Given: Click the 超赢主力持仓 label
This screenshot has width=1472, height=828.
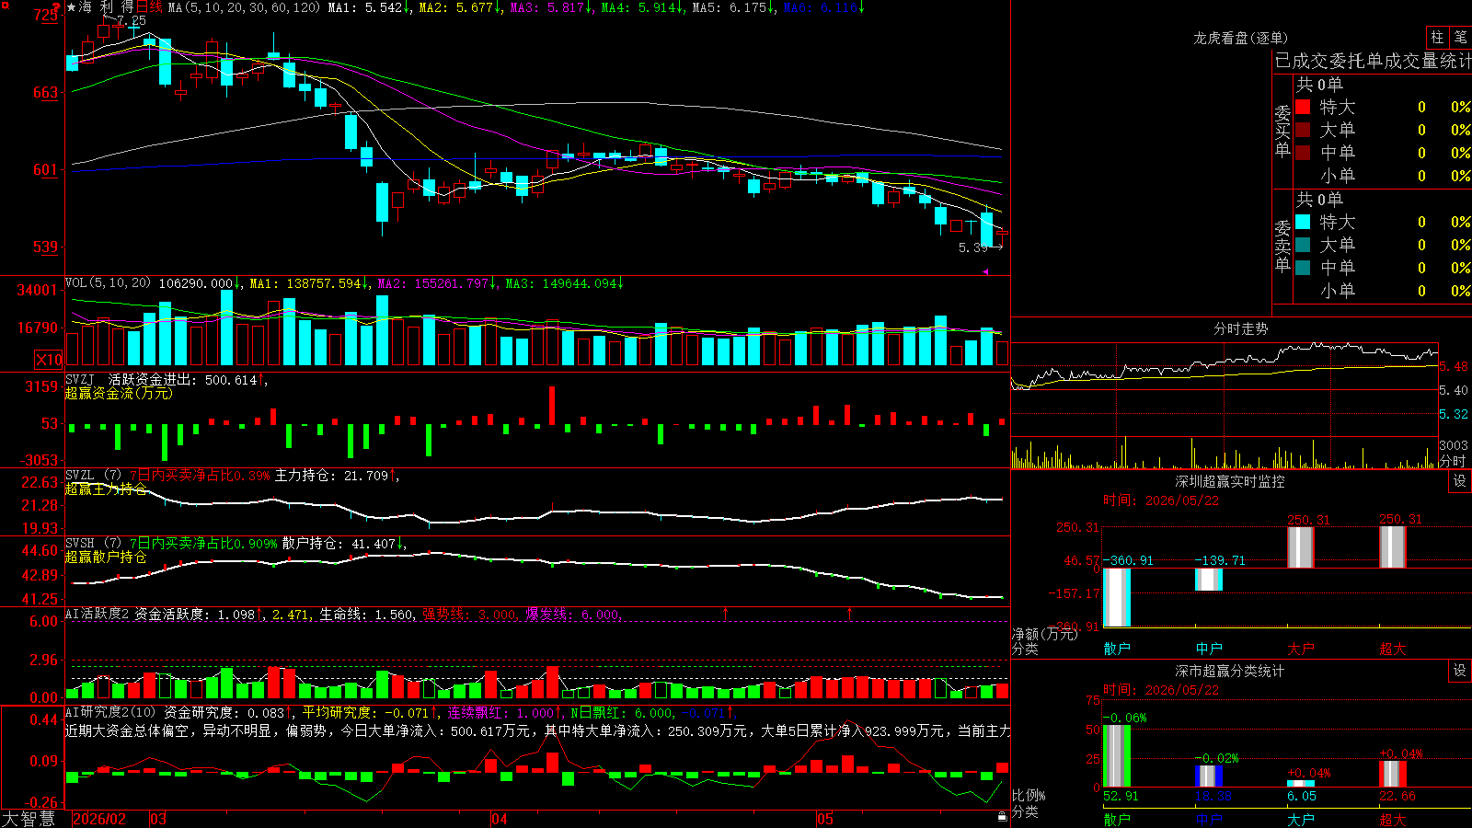Looking at the screenshot, I should (106, 489).
